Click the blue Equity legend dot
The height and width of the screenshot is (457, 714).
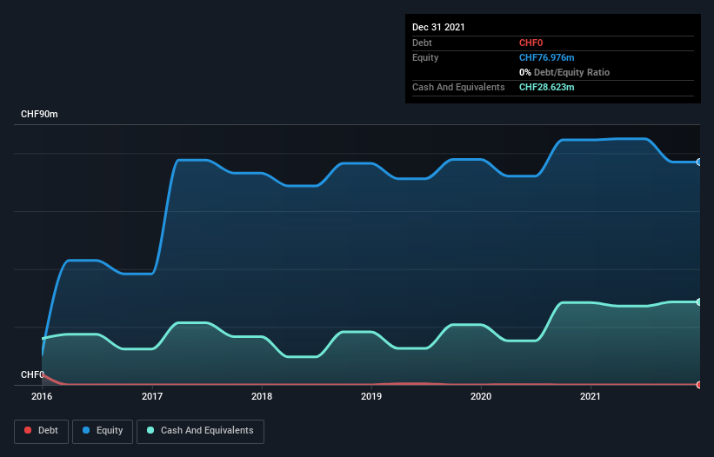86,430
